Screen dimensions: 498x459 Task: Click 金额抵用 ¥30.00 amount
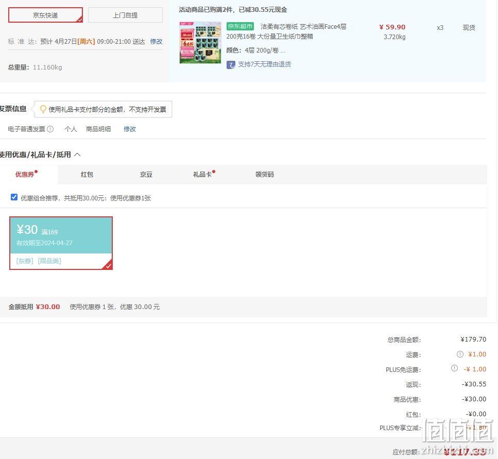coord(48,307)
